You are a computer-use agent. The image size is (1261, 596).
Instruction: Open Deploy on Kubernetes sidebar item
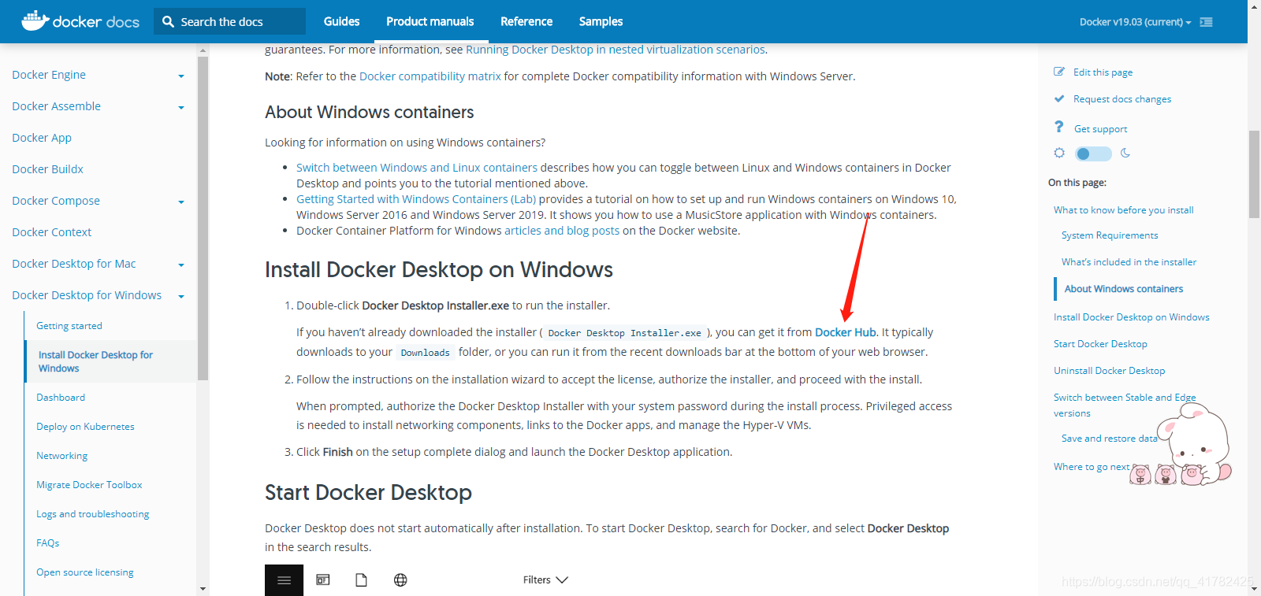click(x=85, y=427)
